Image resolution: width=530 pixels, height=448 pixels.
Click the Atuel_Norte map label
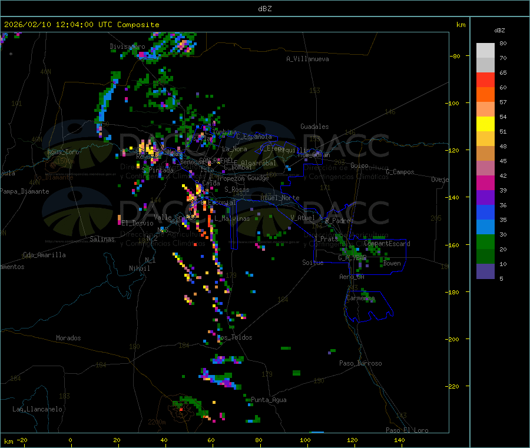(280, 198)
